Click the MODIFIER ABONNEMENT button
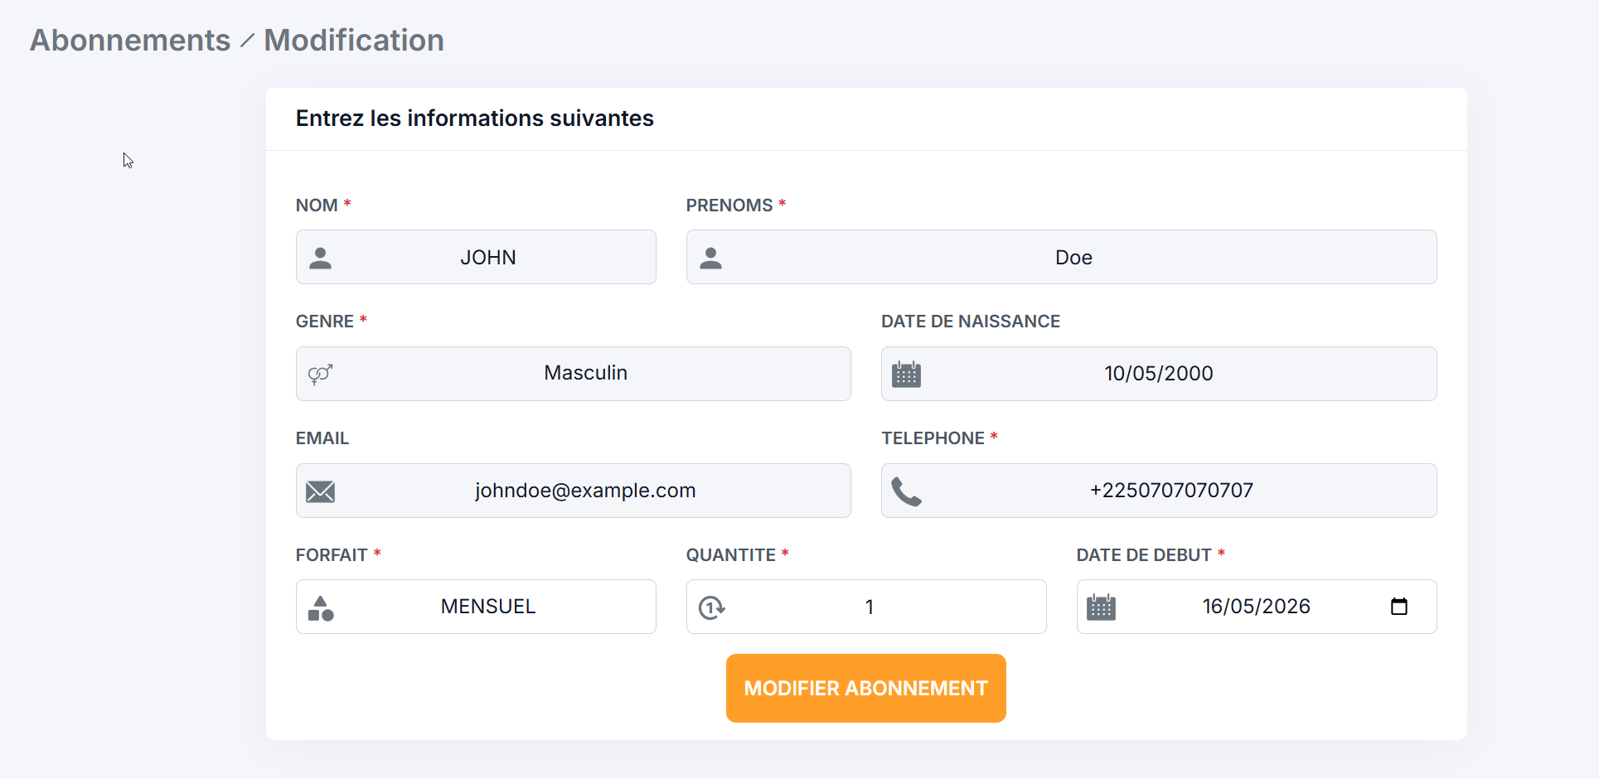 point(865,688)
